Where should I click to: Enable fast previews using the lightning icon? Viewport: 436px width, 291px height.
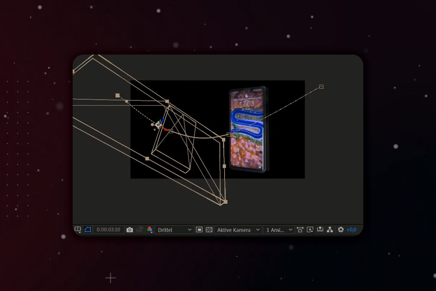pyautogui.click(x=310, y=230)
